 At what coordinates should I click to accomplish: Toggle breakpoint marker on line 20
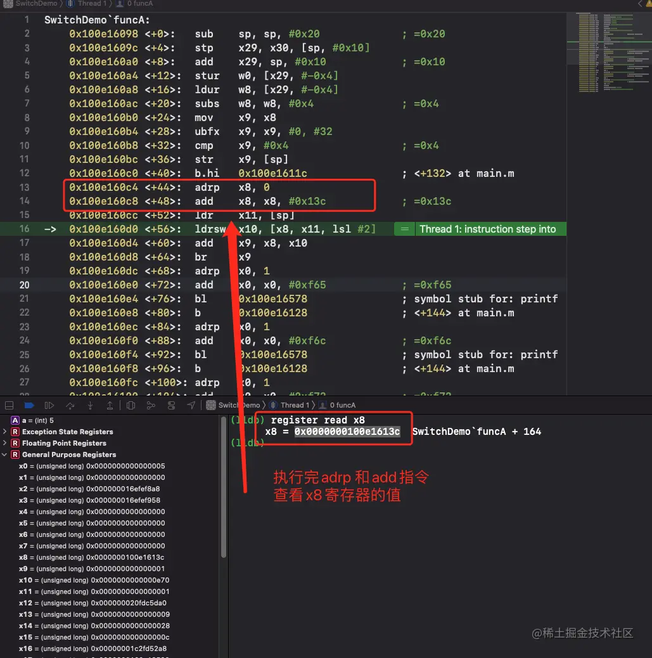[24, 285]
